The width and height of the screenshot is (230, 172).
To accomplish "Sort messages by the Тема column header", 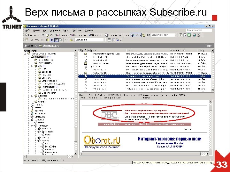I will [148, 51].
